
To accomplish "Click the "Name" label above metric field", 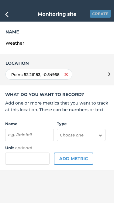I will (11, 124).
